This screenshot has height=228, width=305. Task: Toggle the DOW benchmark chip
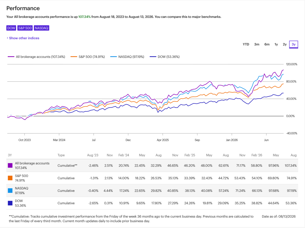(x=11, y=28)
